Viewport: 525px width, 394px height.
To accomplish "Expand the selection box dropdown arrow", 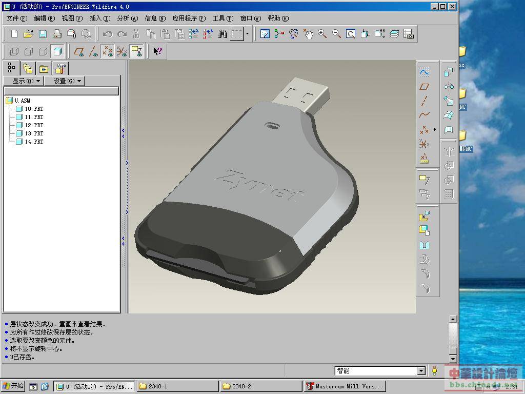I will (247, 34).
